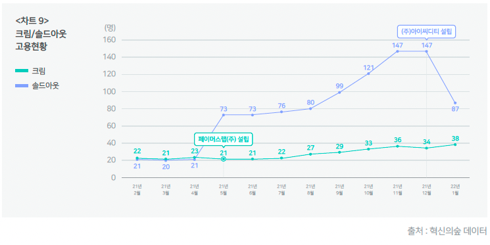Click the 솔드아웃 blue legend swatch
The image size is (490, 245).
(22, 85)
